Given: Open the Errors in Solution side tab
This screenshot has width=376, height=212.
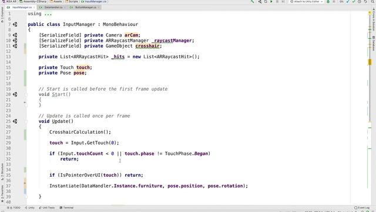Looking at the screenshot, I should pyautogui.click(x=374, y=19).
